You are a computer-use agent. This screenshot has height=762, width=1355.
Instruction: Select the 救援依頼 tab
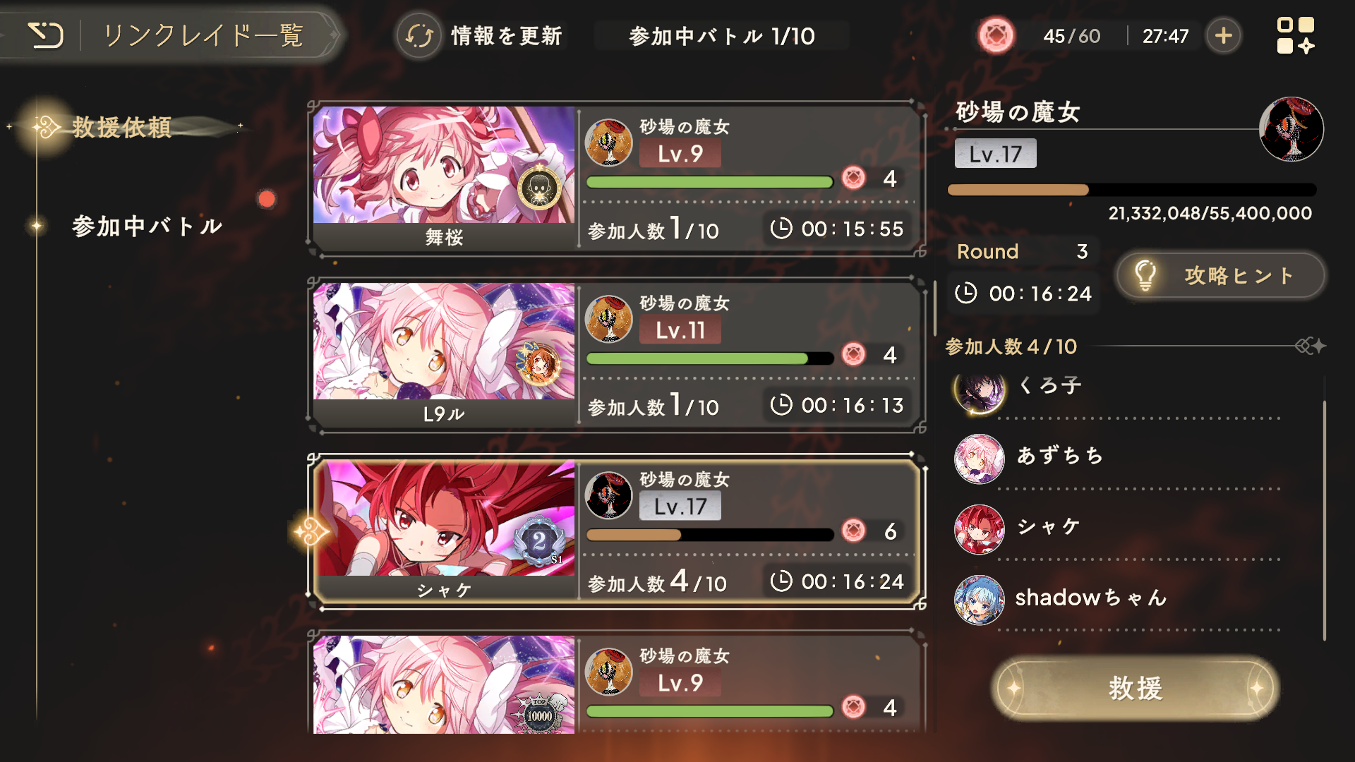point(121,127)
